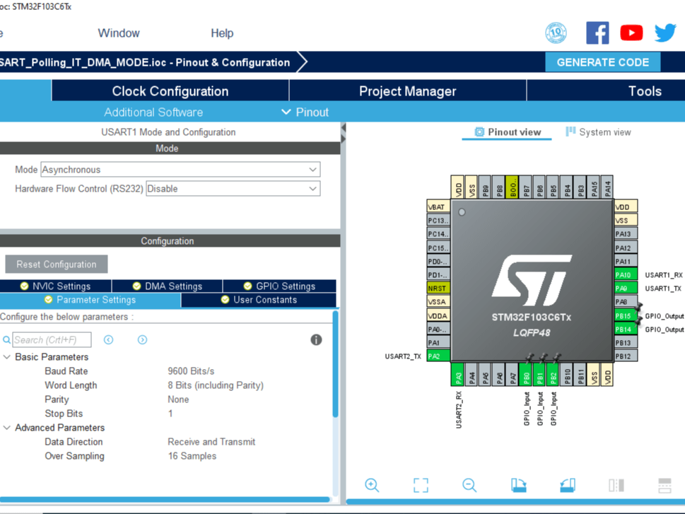Collapse the Basic Parameters section

pyautogui.click(x=7, y=357)
